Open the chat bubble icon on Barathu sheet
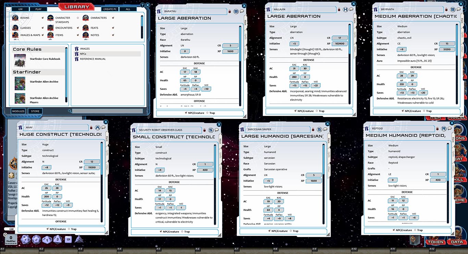The image size is (468, 254). click(242, 11)
